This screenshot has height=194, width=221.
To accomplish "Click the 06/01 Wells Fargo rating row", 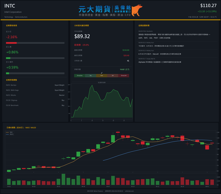I will pos(35,90).
